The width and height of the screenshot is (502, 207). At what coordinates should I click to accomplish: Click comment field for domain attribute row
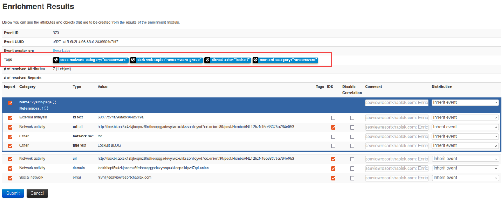397,168
